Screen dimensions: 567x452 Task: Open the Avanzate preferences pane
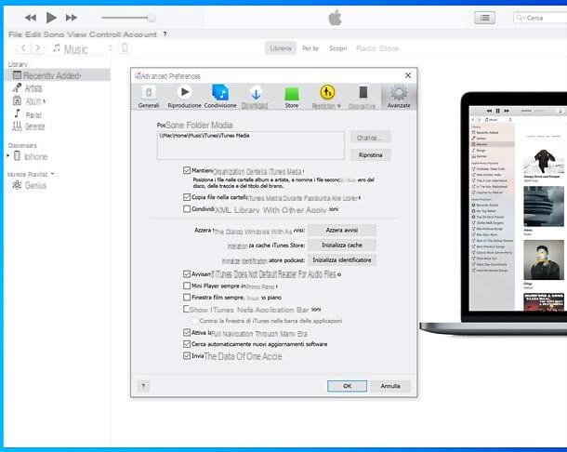(x=399, y=97)
